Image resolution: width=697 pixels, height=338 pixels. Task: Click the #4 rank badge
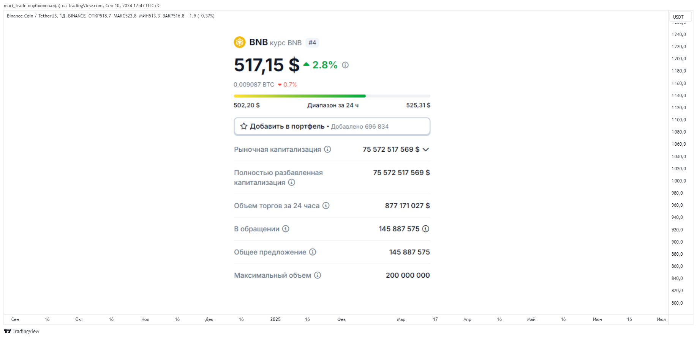(x=312, y=42)
